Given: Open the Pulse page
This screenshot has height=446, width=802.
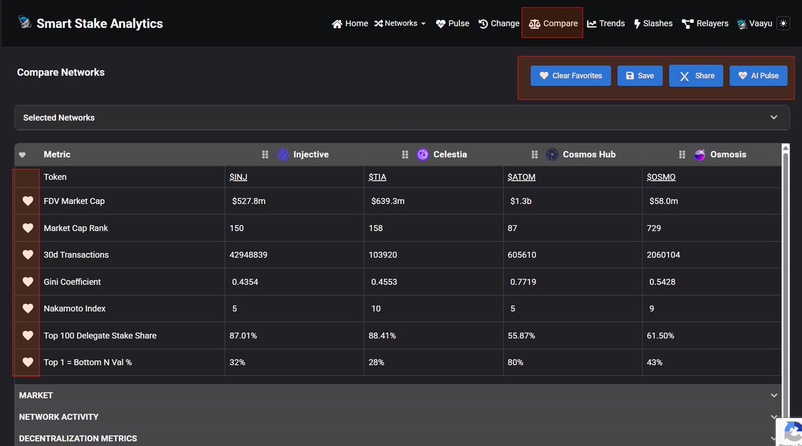Looking at the screenshot, I should click(452, 23).
